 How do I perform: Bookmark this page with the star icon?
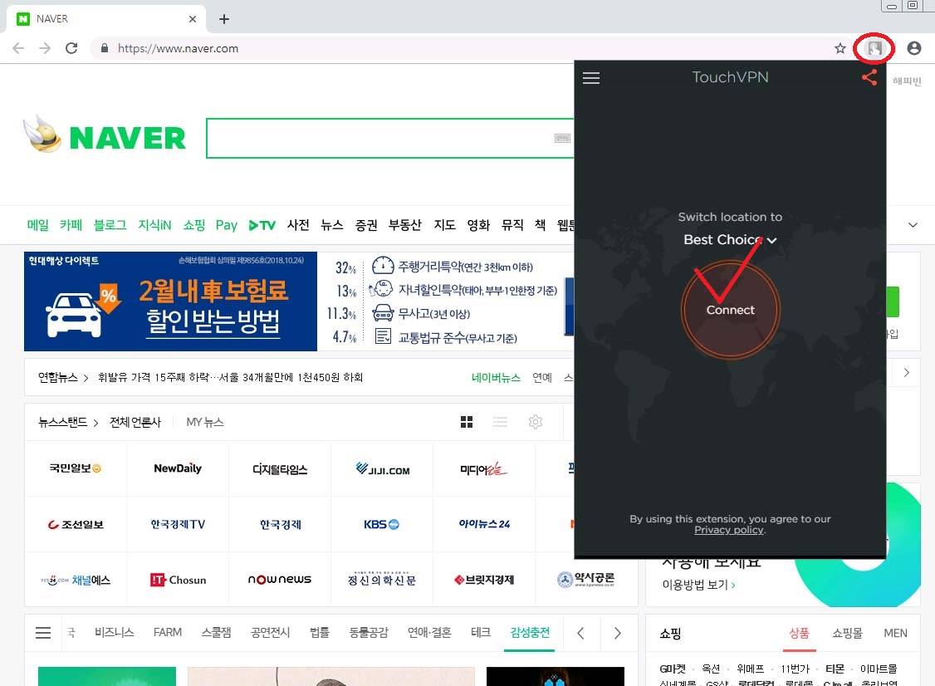coord(840,49)
